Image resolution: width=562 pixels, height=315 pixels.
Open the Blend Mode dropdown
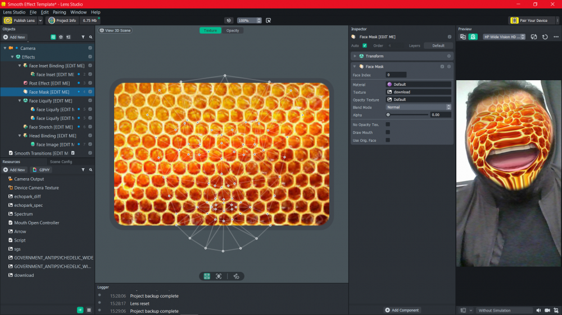click(x=418, y=107)
